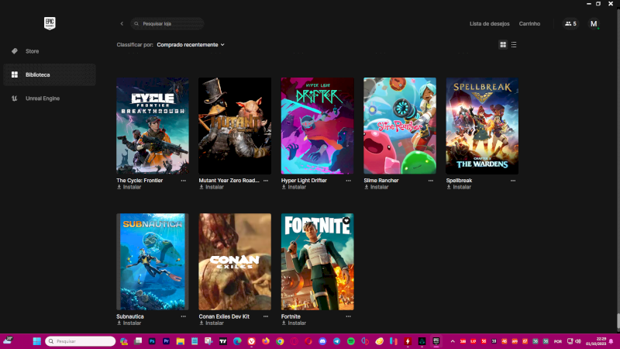Open the friends list icon
The height and width of the screenshot is (349, 620).
[x=570, y=24]
